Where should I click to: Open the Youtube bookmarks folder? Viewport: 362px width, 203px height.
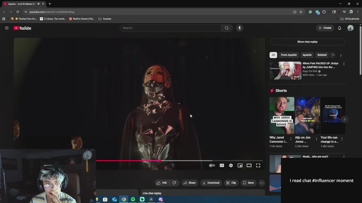click(x=105, y=19)
